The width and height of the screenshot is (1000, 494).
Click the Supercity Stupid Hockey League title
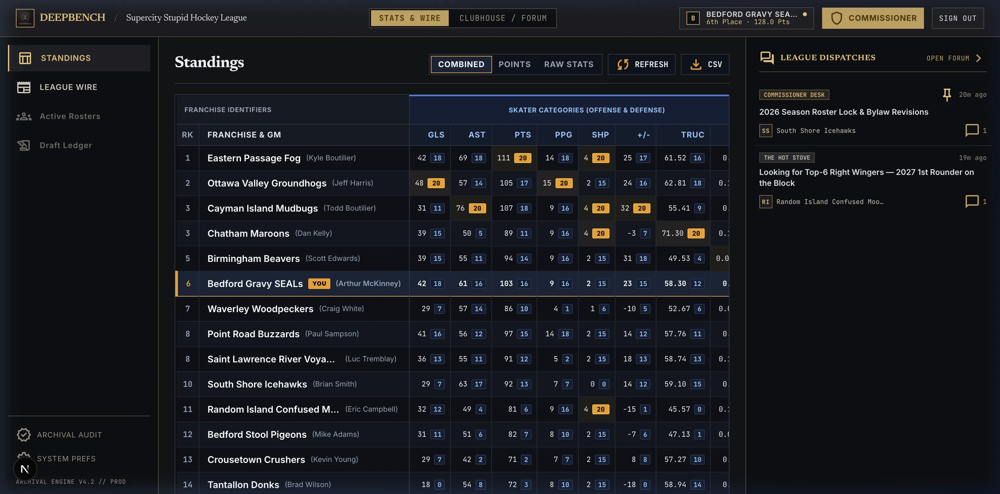pos(186,18)
